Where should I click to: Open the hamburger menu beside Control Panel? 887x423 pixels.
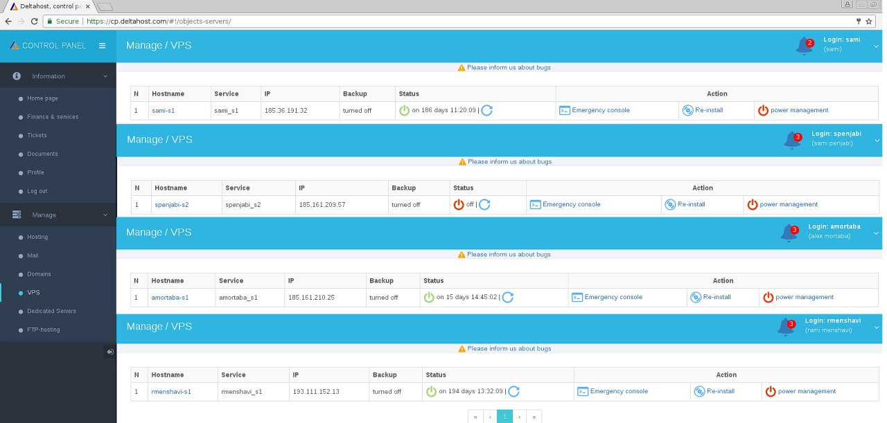coord(103,46)
